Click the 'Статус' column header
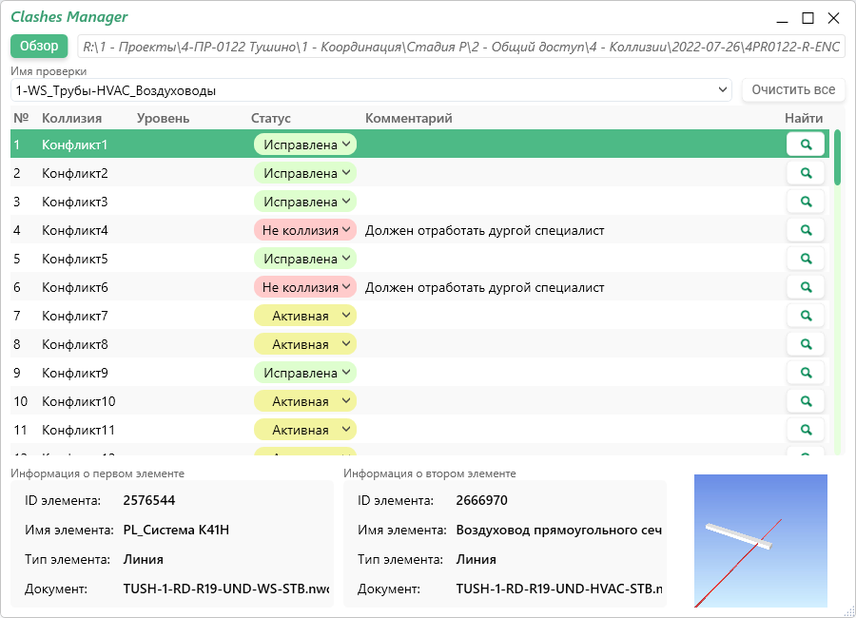856x618 pixels. pyautogui.click(x=271, y=119)
